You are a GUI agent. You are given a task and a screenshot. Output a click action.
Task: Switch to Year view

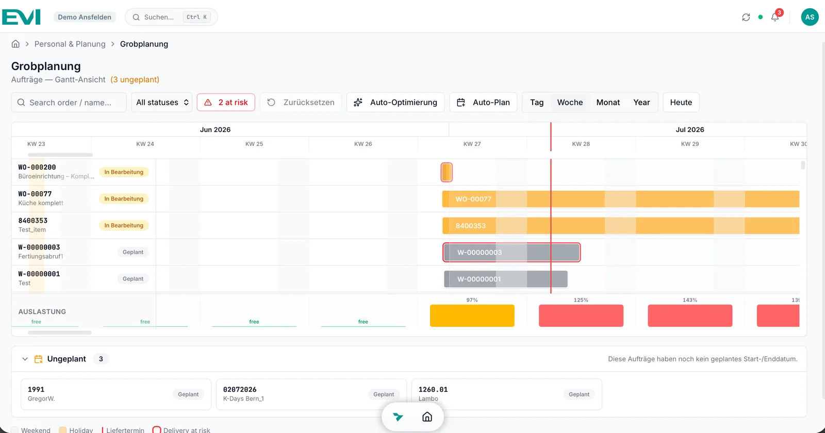(x=641, y=102)
